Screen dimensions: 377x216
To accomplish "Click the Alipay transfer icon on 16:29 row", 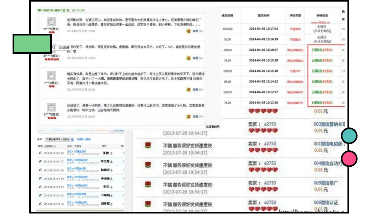I will pyautogui.click(x=40, y=153).
